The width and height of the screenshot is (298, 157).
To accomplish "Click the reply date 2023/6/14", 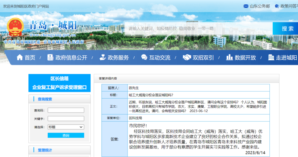I will [x=255, y=153].
